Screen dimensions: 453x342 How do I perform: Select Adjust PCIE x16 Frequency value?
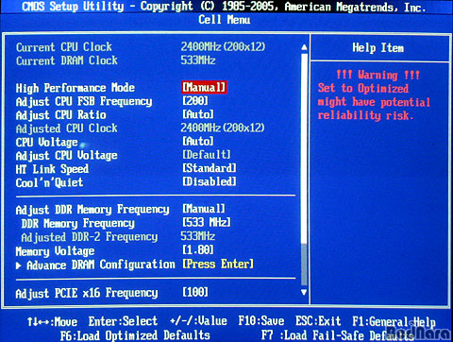(195, 292)
